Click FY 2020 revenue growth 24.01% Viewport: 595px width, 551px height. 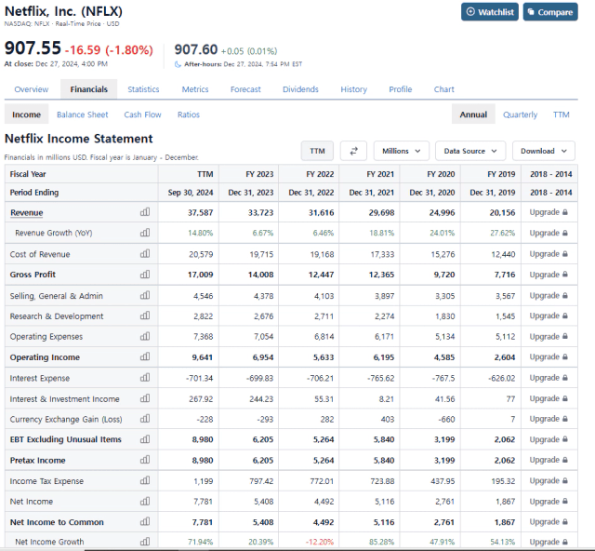coord(443,233)
